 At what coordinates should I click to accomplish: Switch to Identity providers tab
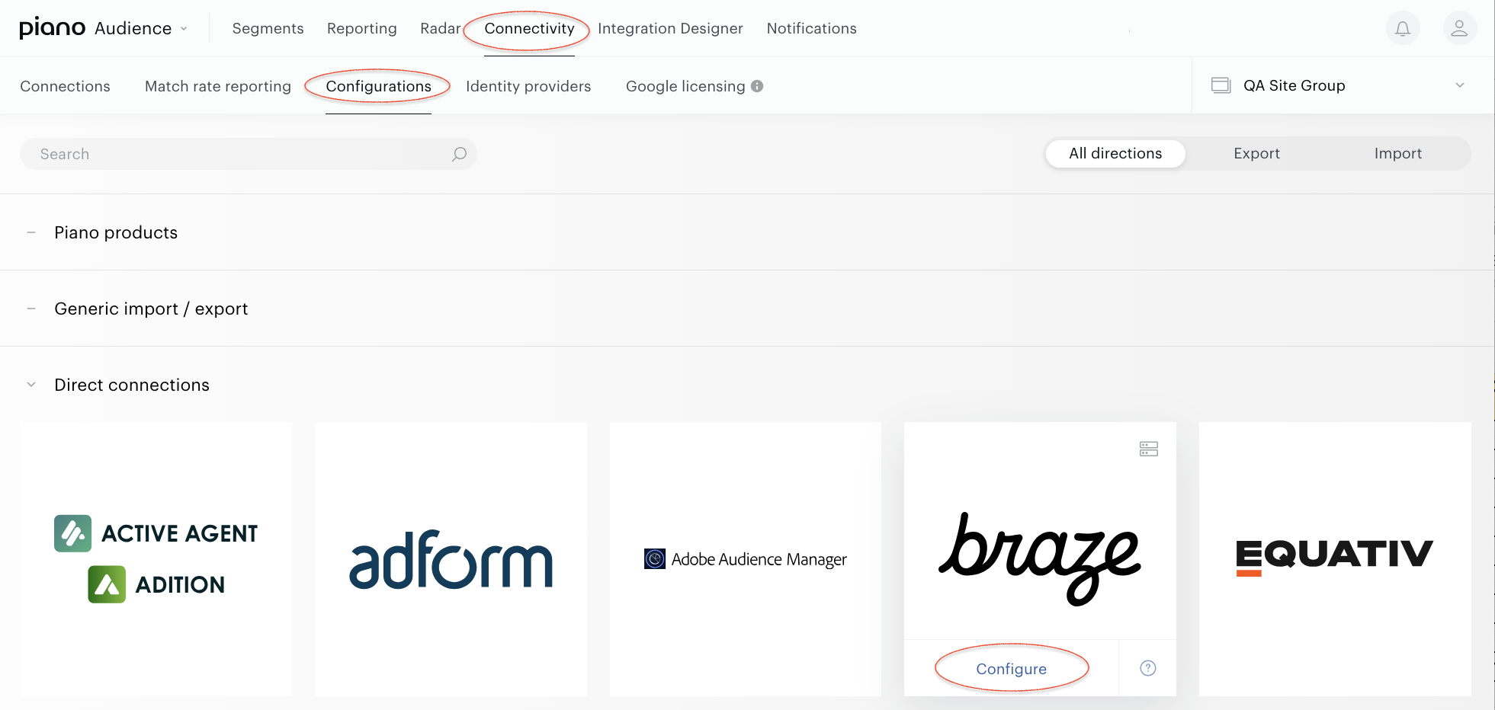(528, 86)
